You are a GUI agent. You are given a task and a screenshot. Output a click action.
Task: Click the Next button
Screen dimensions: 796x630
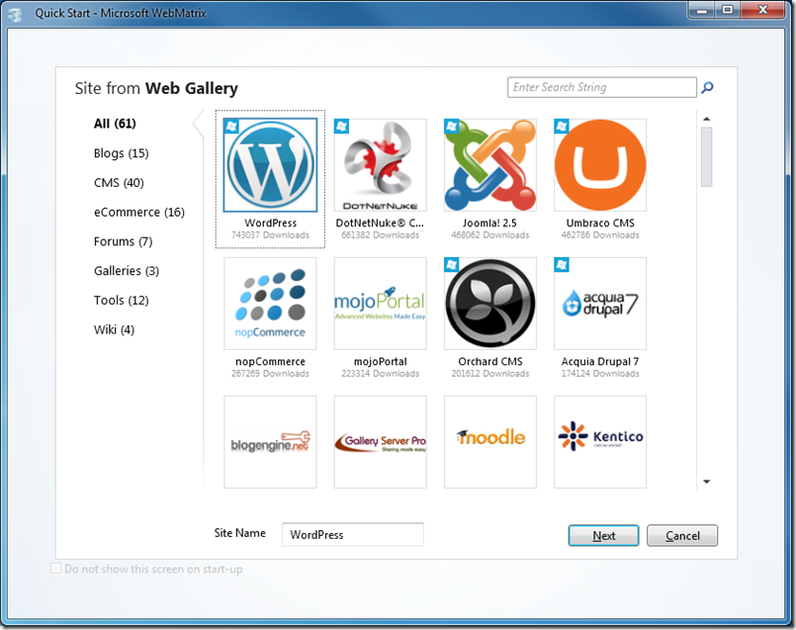(x=603, y=536)
